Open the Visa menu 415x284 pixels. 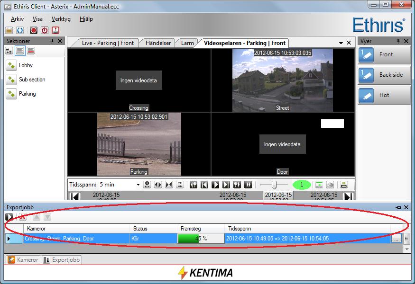point(37,19)
